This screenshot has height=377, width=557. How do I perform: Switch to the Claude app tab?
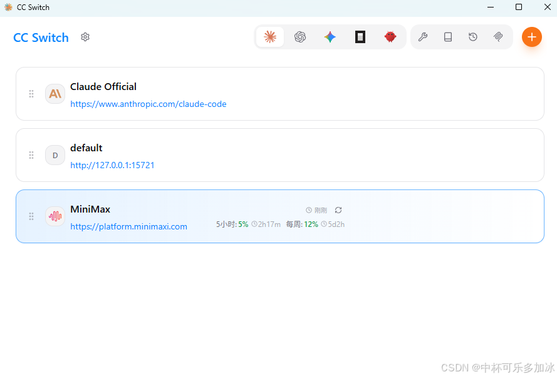(x=270, y=37)
